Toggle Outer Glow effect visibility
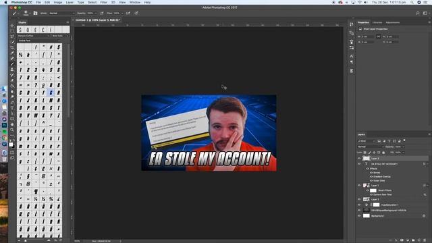The height and width of the screenshot is (243, 432). [x=371, y=181]
